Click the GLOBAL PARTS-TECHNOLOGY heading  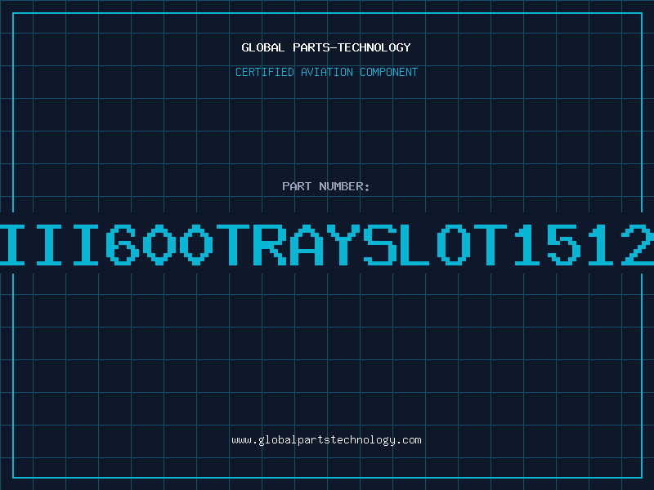tap(326, 47)
